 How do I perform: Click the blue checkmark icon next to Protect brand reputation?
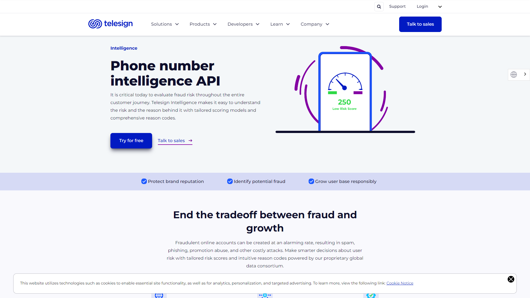(x=144, y=181)
